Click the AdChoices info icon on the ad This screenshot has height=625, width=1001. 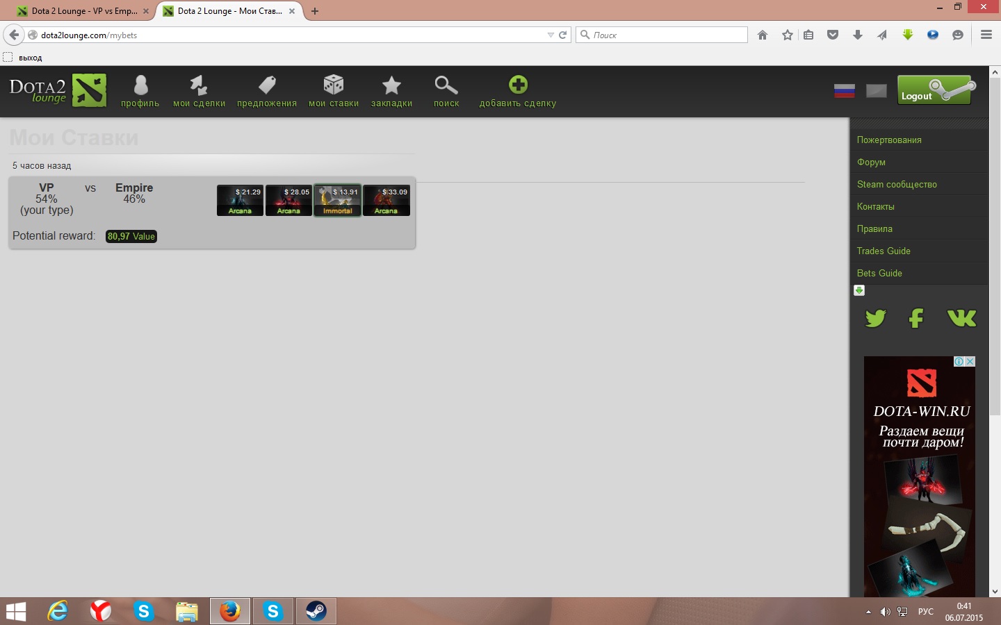coord(959,361)
